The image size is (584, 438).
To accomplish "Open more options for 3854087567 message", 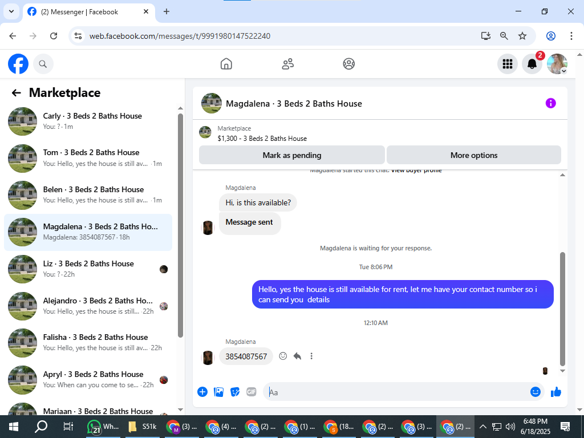I will [x=311, y=356].
